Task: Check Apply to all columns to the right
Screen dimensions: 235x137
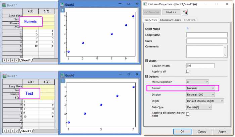Action: pyautogui.click(x=188, y=114)
